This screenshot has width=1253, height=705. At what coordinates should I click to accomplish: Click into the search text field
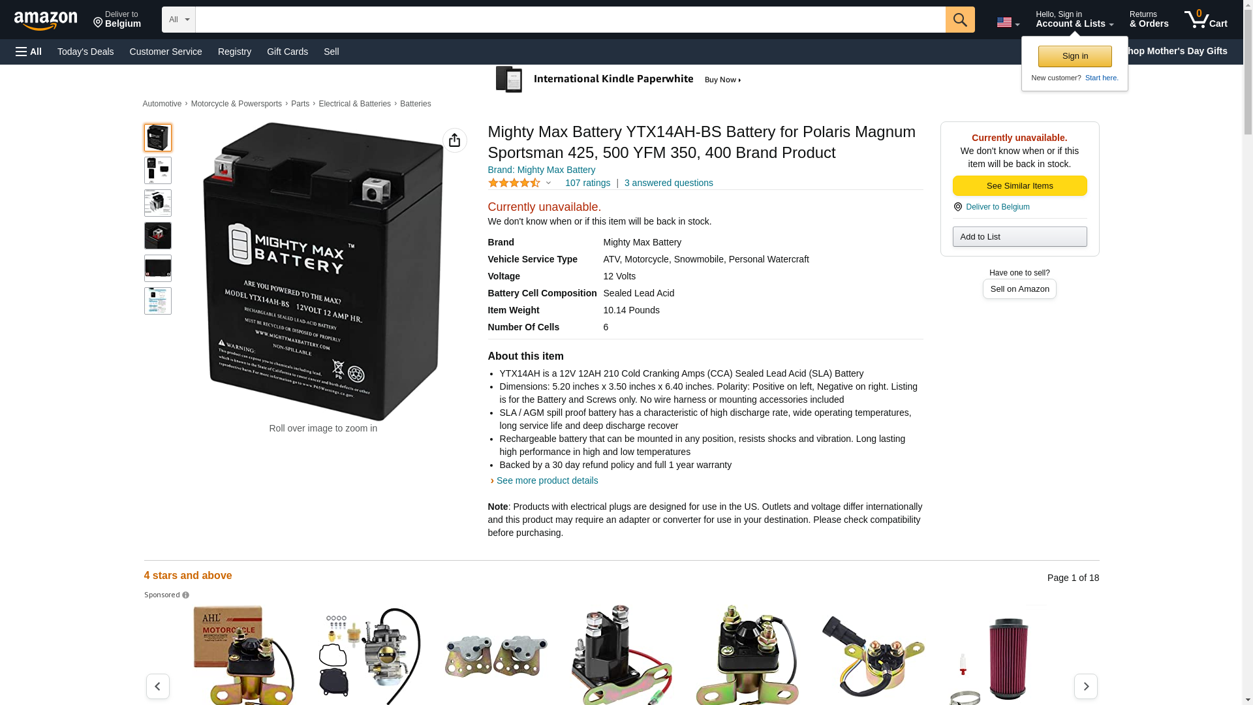[x=570, y=20]
